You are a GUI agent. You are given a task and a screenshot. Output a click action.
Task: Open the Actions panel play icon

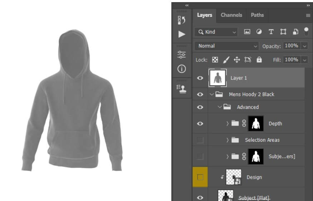pos(181,34)
